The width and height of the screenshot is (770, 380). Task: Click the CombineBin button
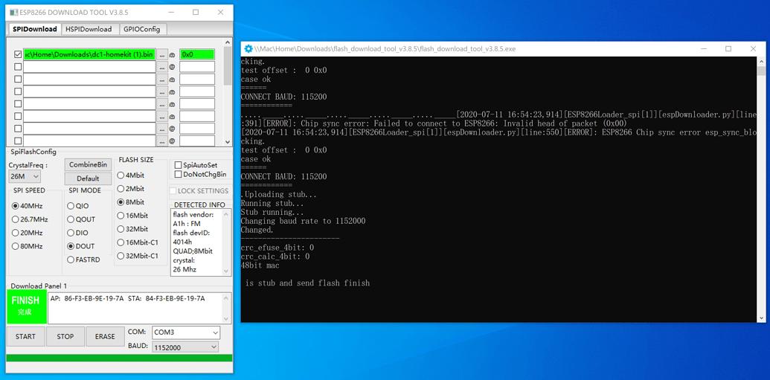(88, 164)
